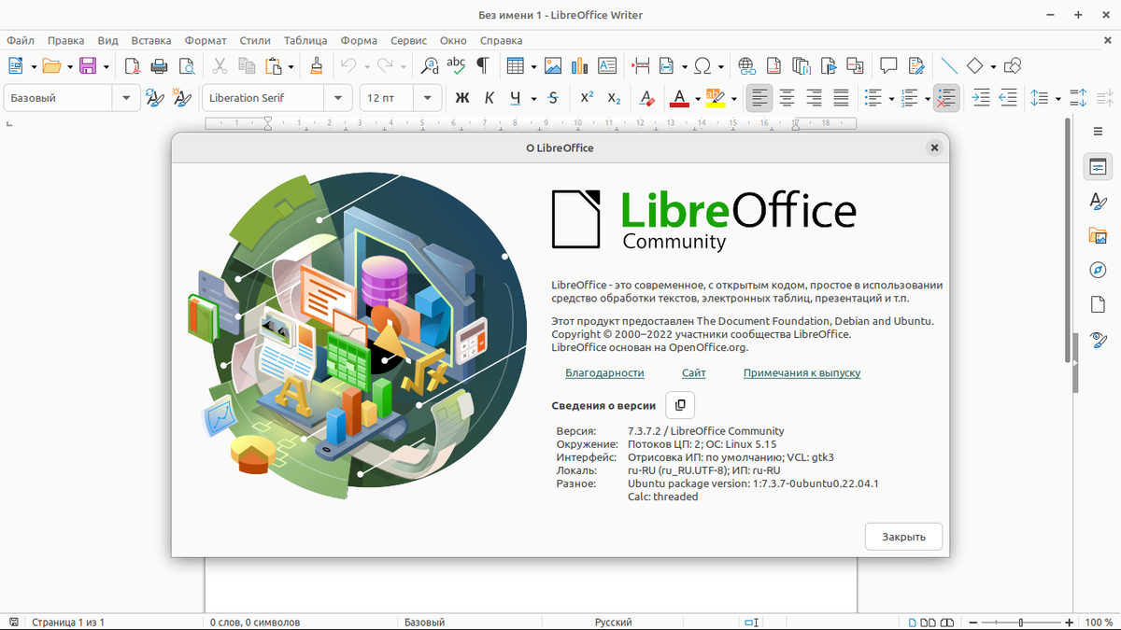
Task: Insert an image
Action: [x=553, y=66]
